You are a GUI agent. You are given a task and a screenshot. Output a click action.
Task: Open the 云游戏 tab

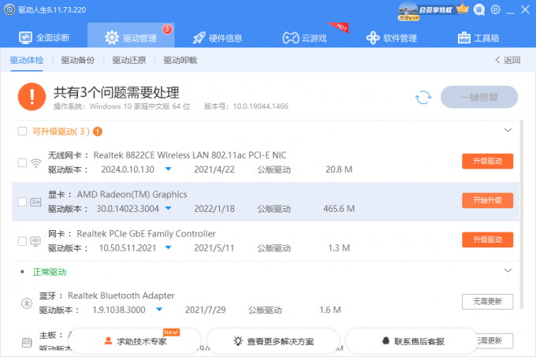[304, 38]
